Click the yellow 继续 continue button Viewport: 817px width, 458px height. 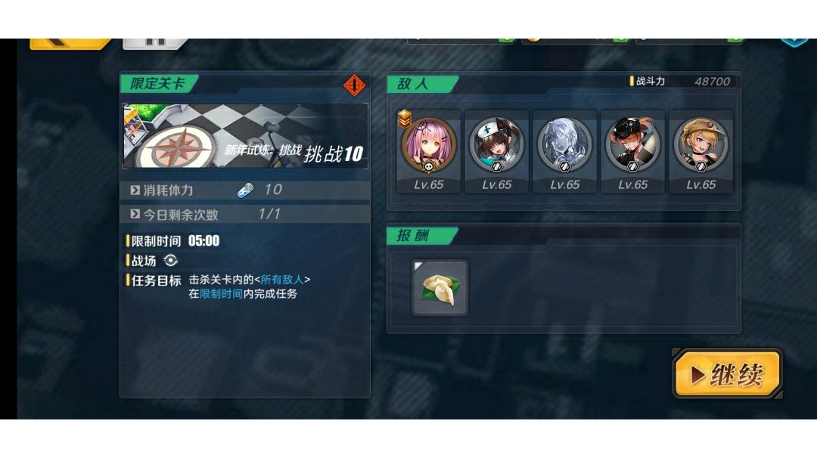(728, 374)
